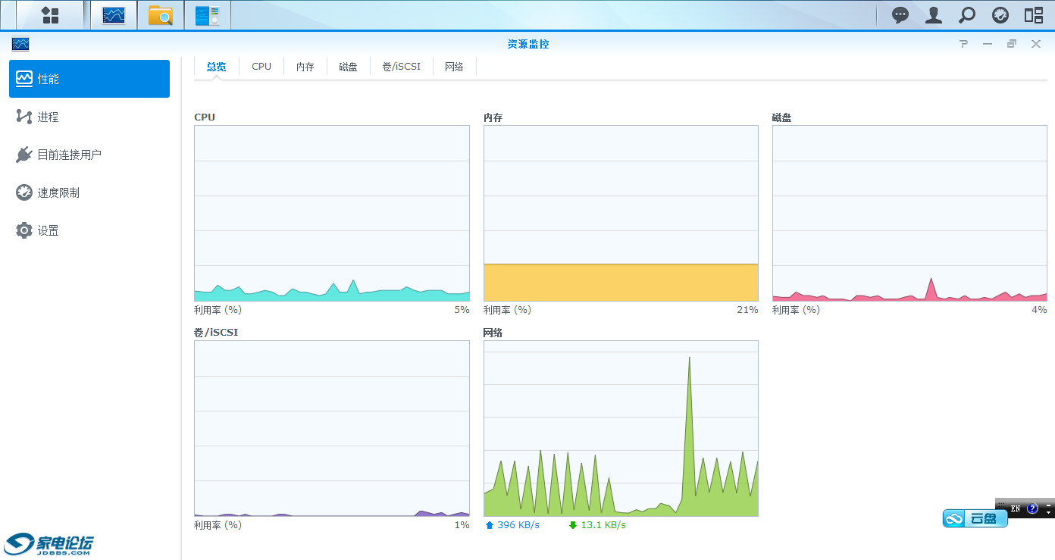Image resolution: width=1055 pixels, height=560 pixels.
Task: Open the search magnifier icon
Action: point(967,15)
